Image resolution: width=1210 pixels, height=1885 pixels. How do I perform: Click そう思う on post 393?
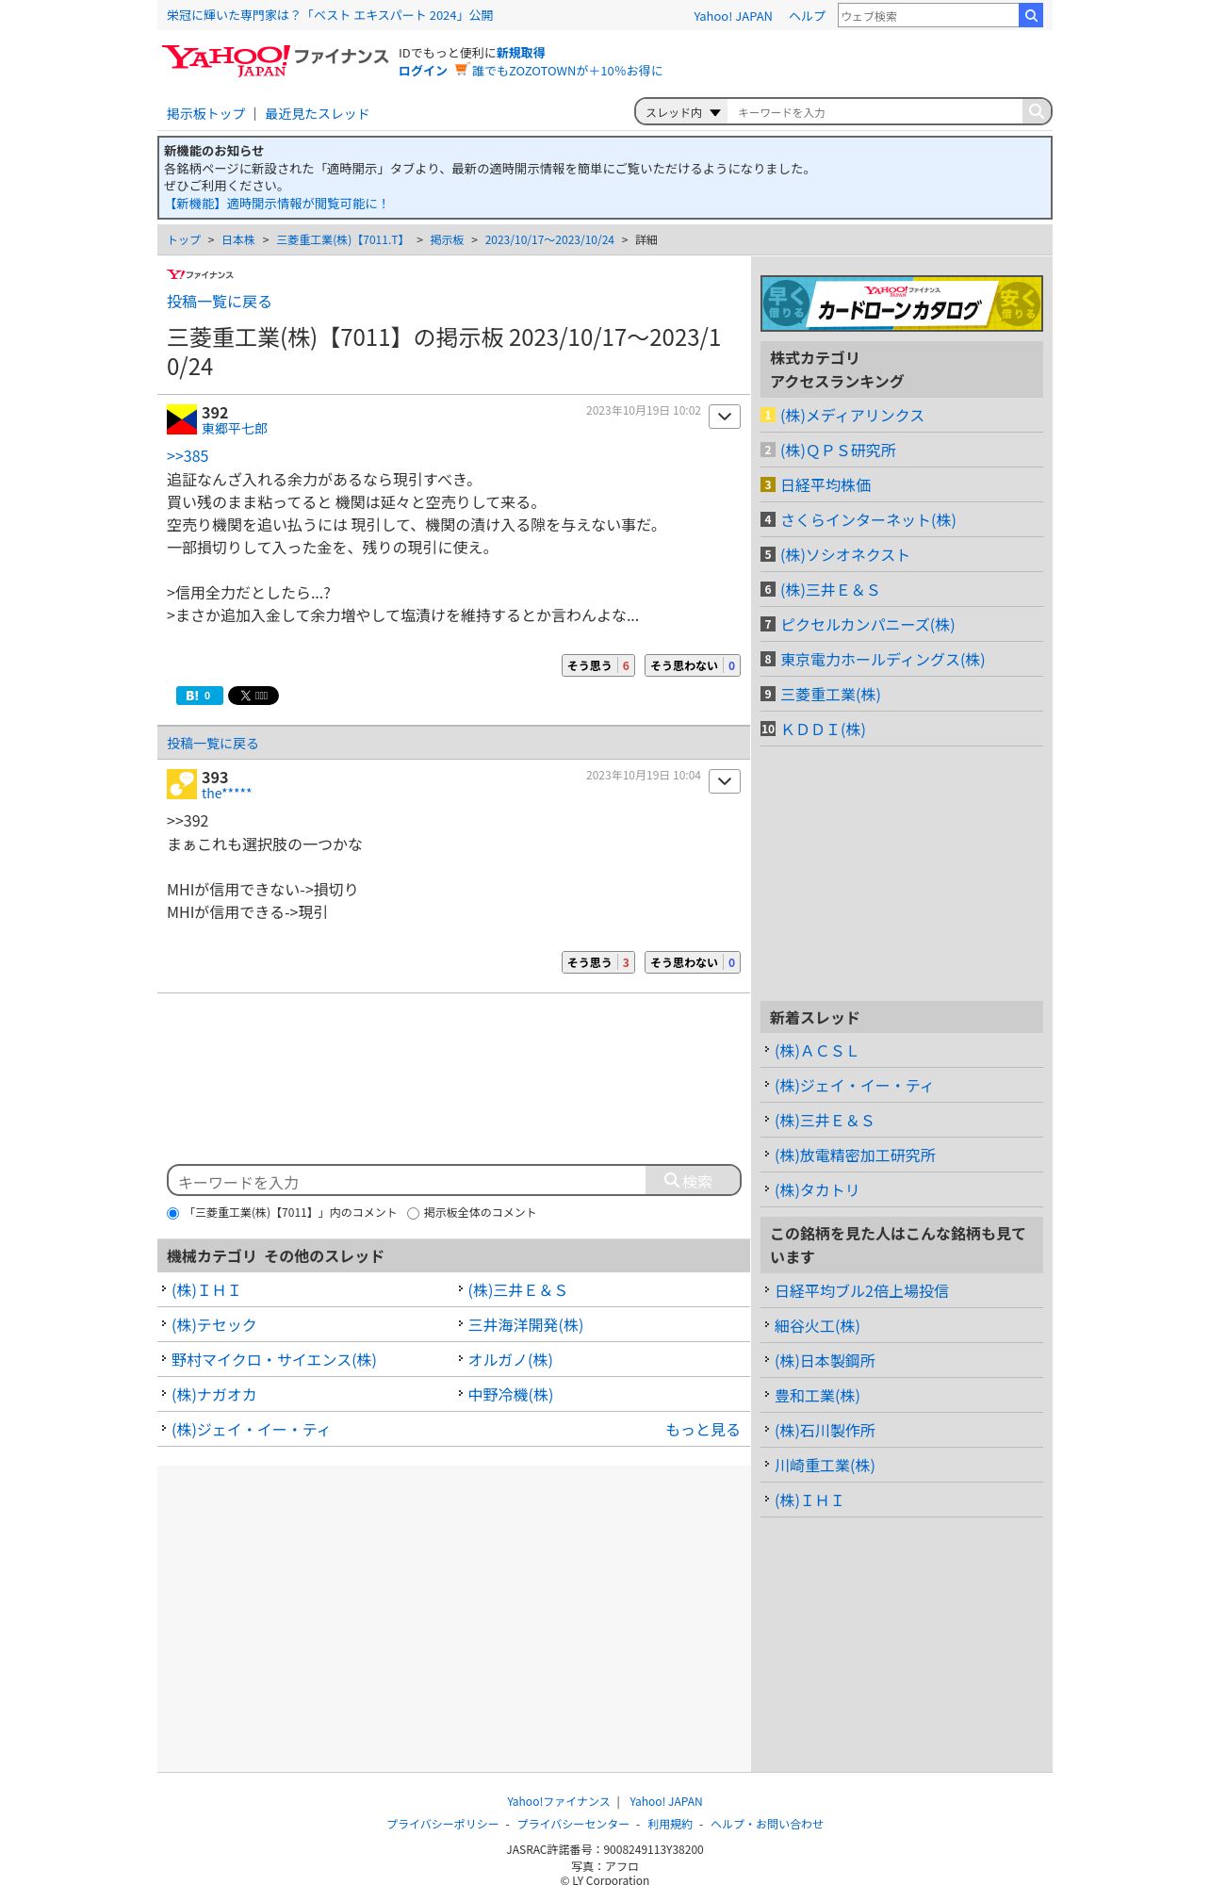pos(597,962)
